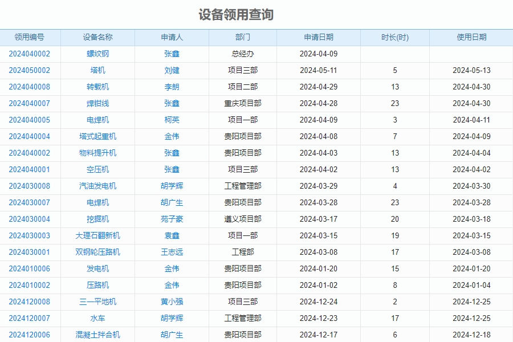Select the 总经办 department cell
The width and height of the screenshot is (513, 342).
click(243, 54)
